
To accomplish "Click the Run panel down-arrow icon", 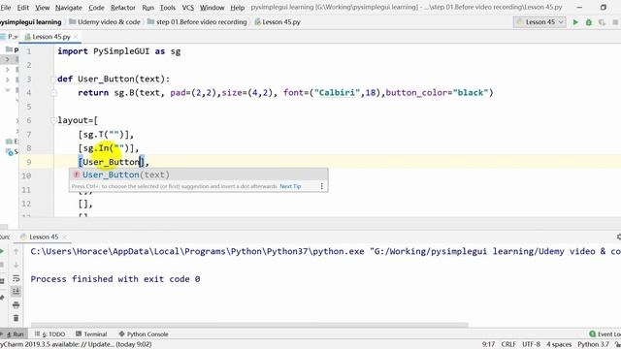I will [x=16, y=265].
